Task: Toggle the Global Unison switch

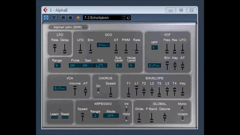Action: (183, 119)
